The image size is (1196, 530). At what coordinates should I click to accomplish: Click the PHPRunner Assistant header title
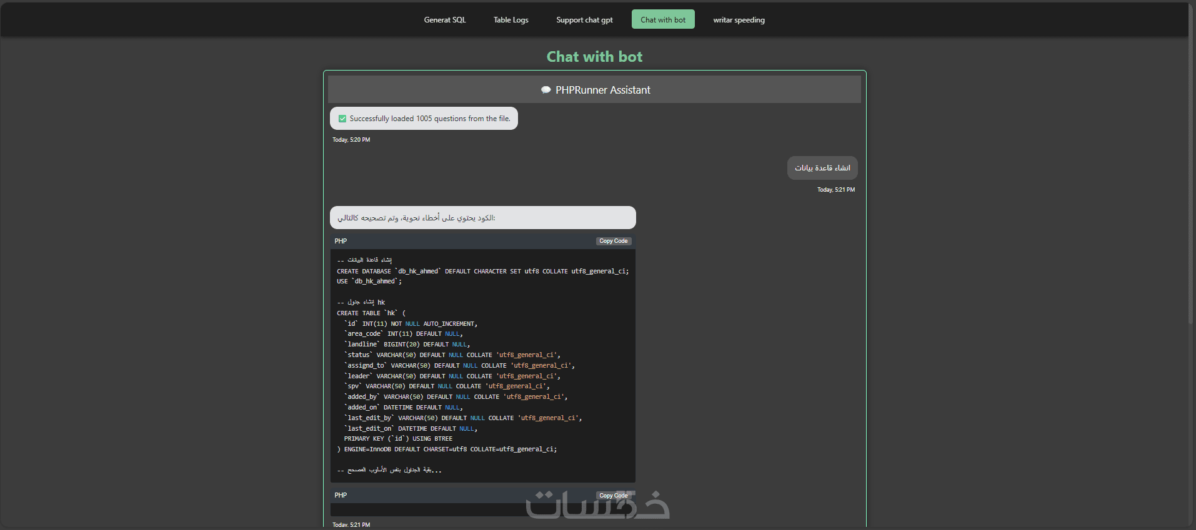click(603, 90)
